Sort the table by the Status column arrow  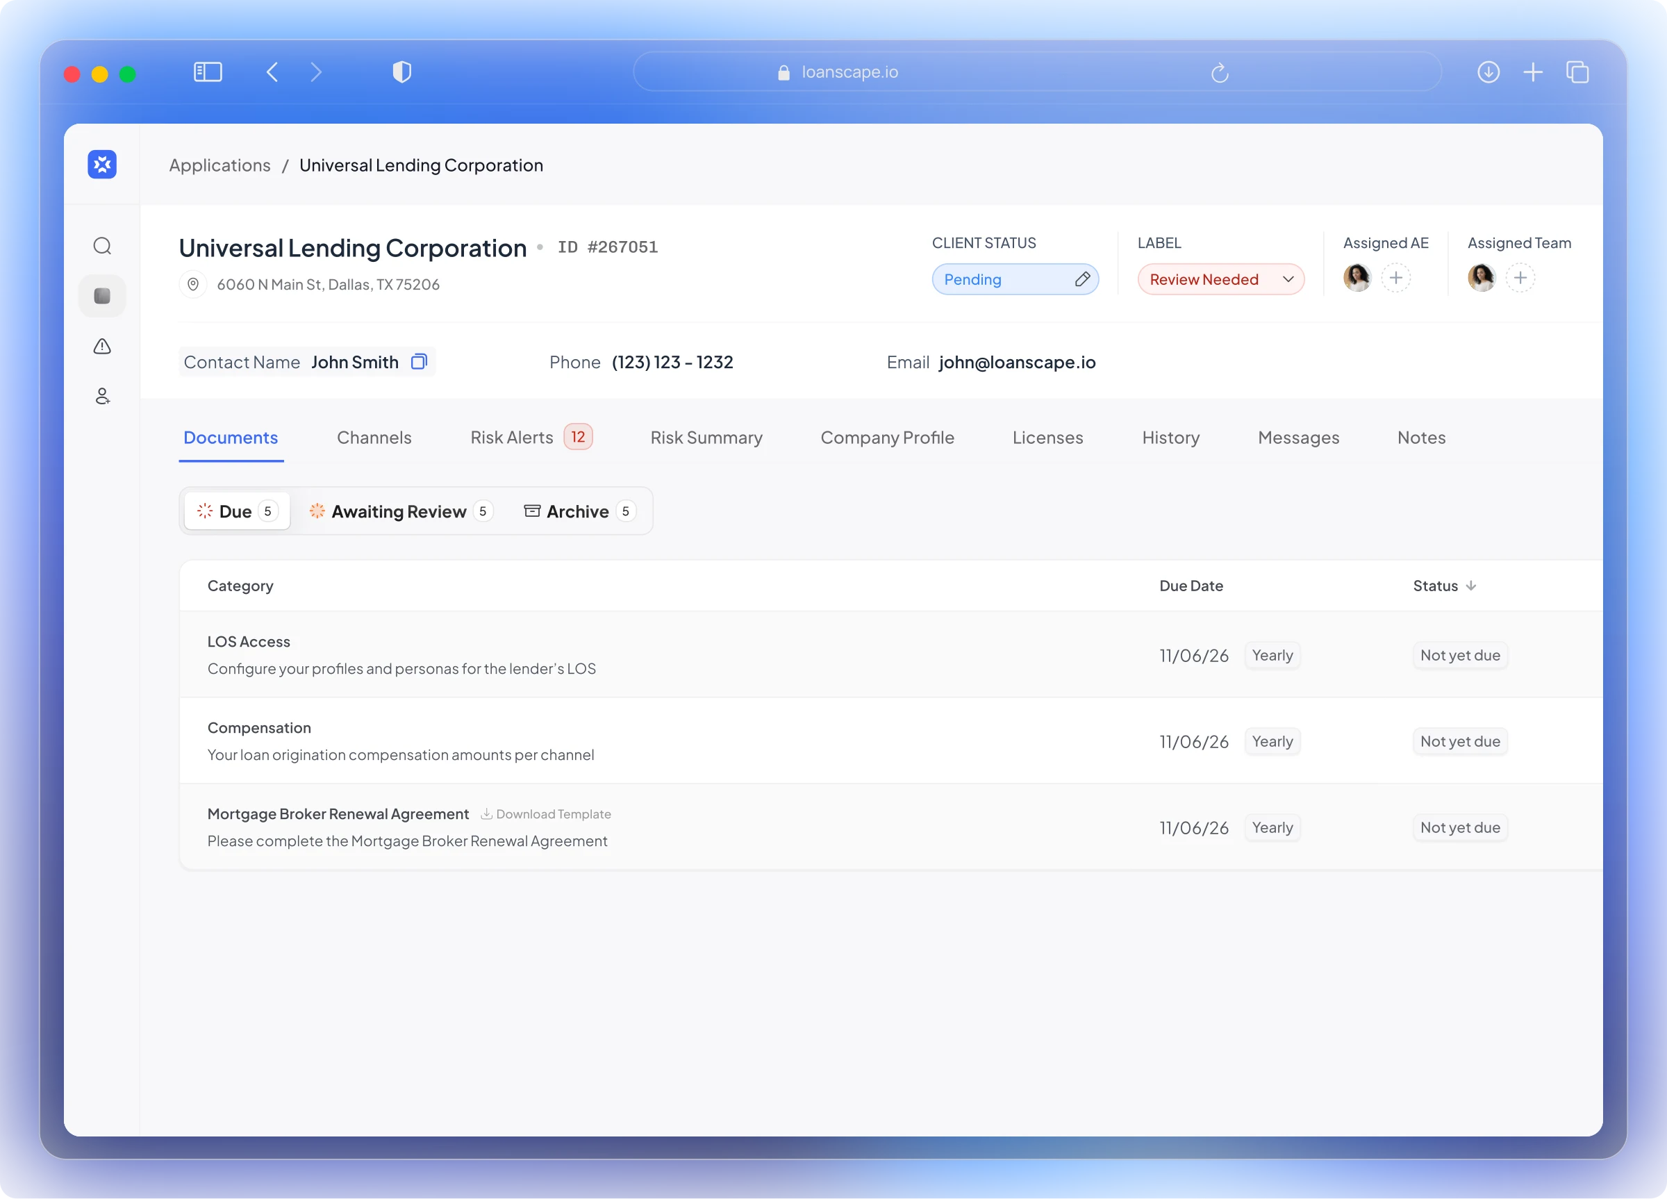pos(1470,586)
